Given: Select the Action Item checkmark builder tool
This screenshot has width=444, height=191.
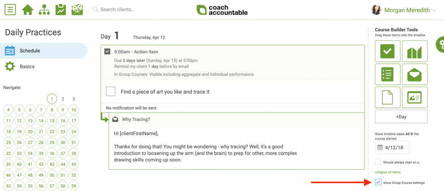Looking at the screenshot, I should 387,51.
